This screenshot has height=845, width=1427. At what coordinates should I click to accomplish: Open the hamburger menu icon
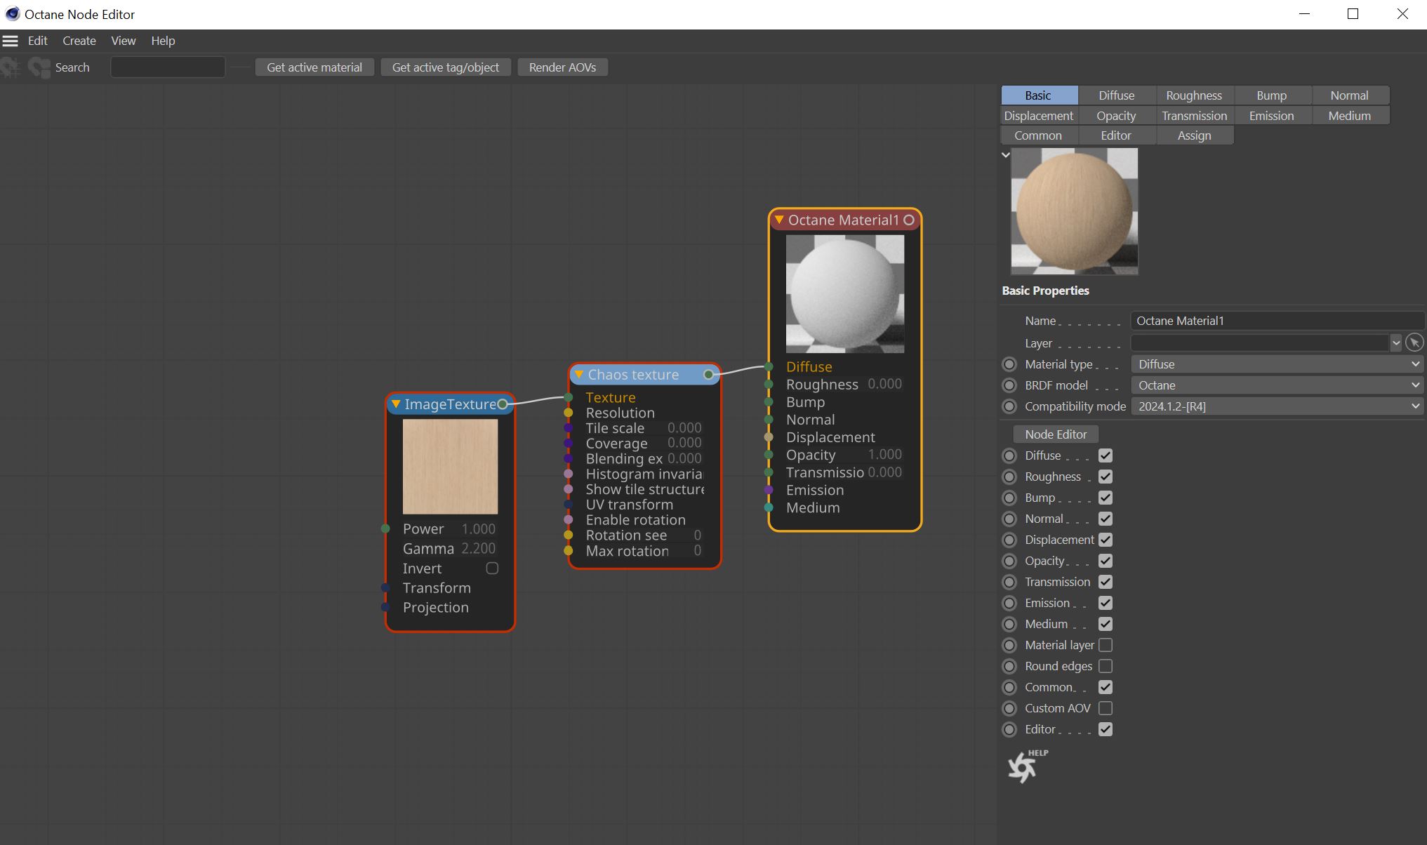tap(10, 41)
